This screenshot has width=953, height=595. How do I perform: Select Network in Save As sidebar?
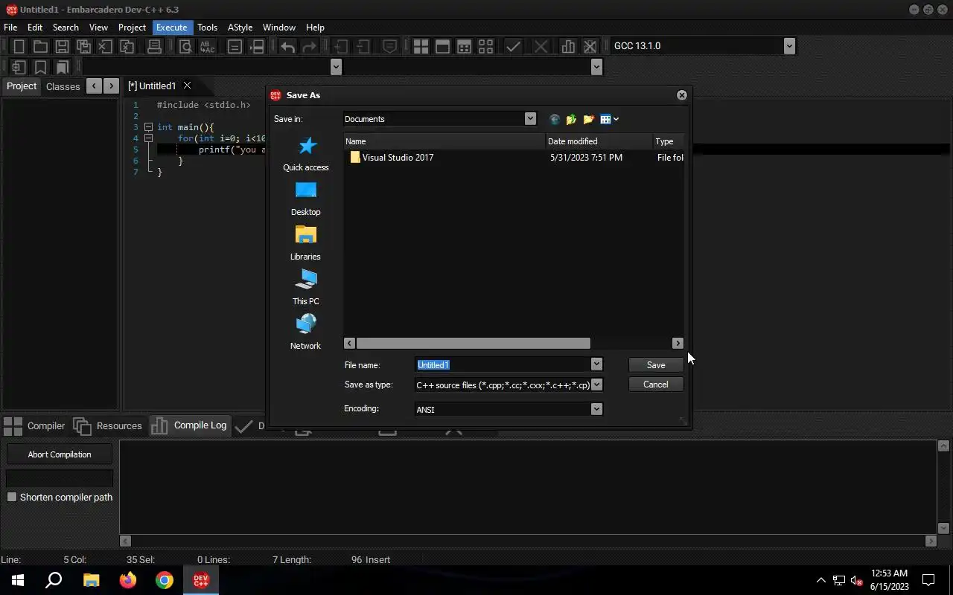click(305, 332)
